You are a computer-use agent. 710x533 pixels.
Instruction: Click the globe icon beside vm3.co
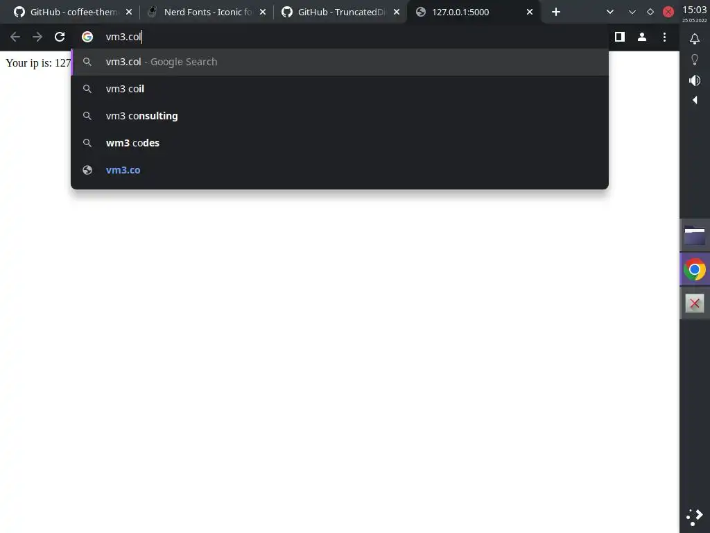click(87, 171)
